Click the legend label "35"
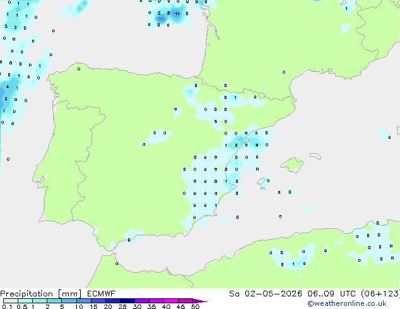The width and height of the screenshot is (400, 309). click(x=151, y=306)
